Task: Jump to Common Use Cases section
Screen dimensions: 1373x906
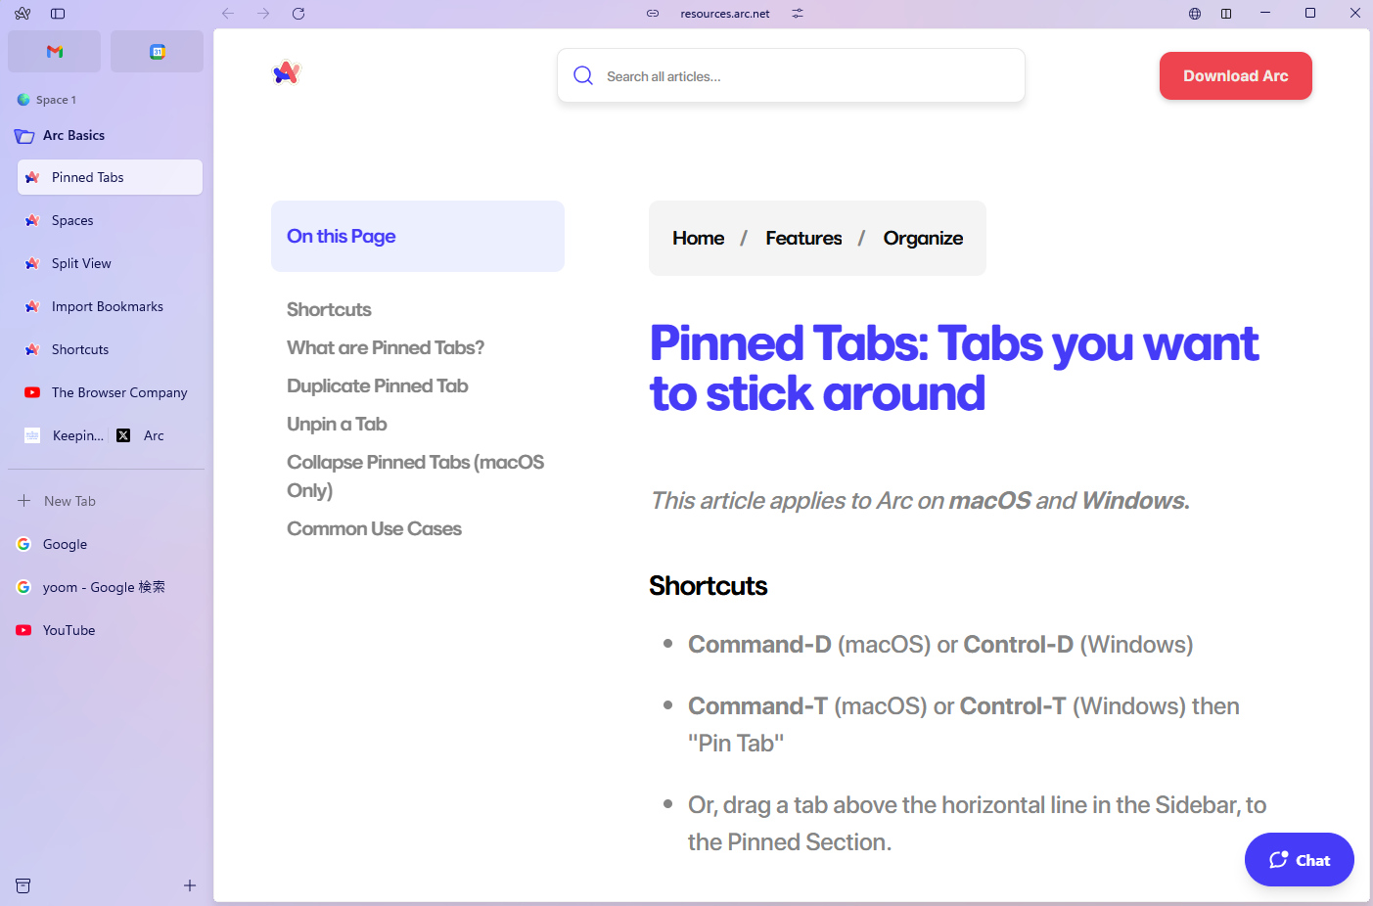Action: (x=374, y=528)
